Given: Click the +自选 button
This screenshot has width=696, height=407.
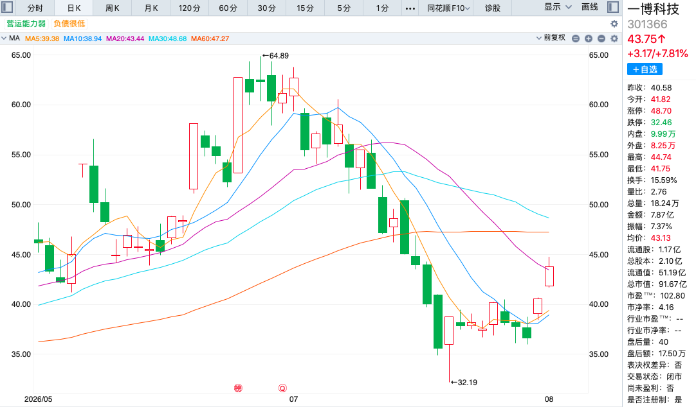Looking at the screenshot, I should [645, 69].
